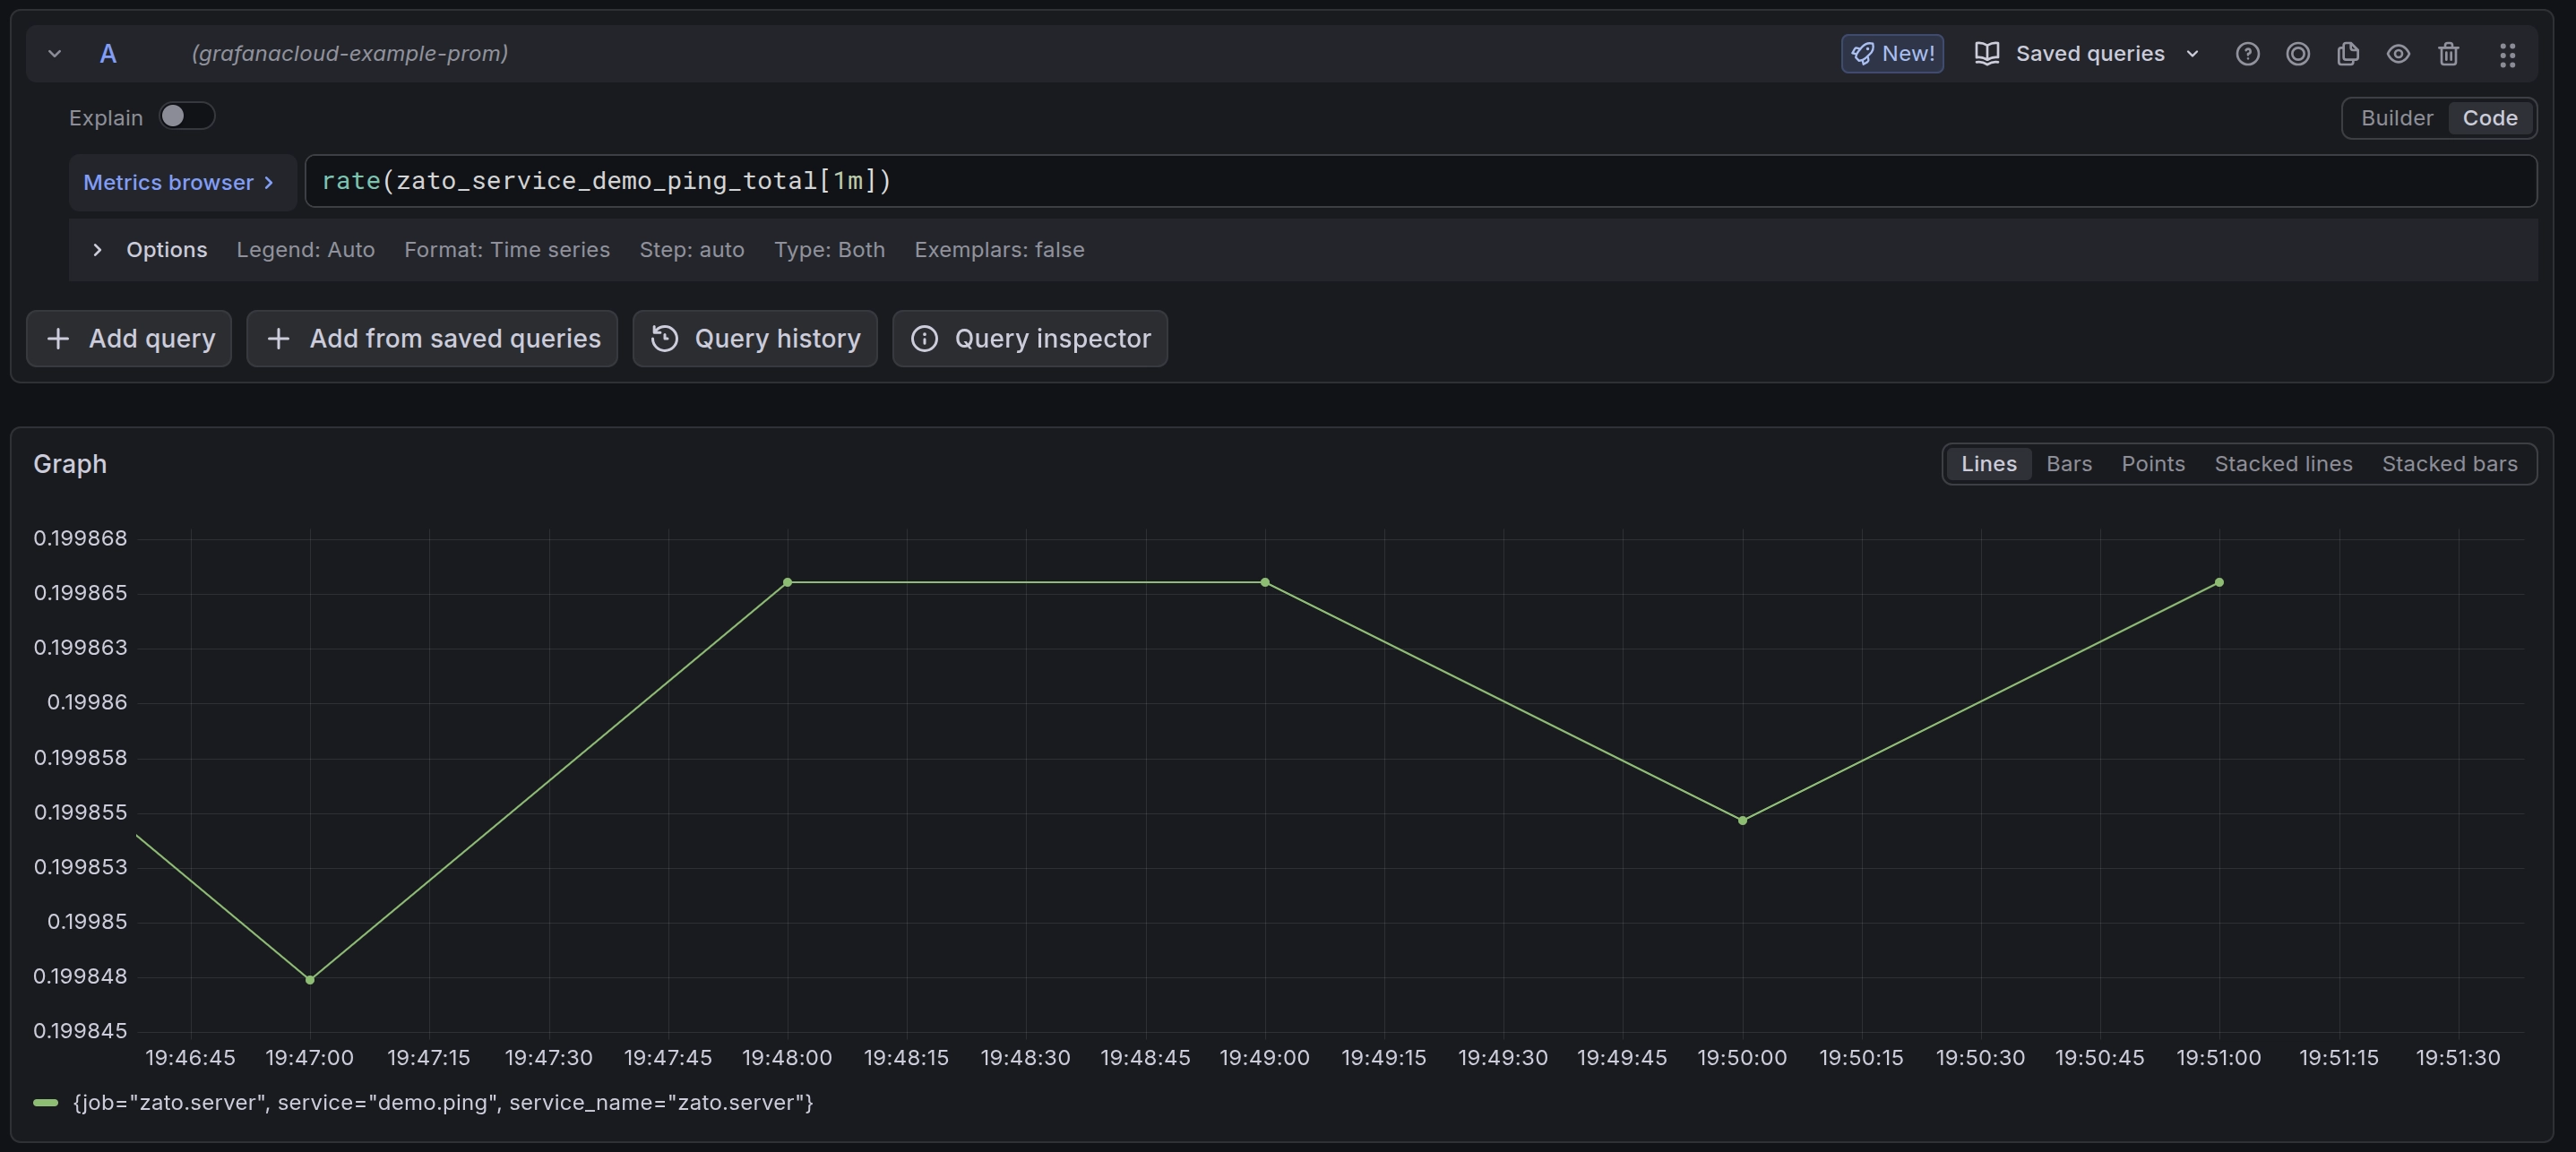Delete query A with the trash icon
This screenshot has width=2576, height=1152.
click(2448, 54)
